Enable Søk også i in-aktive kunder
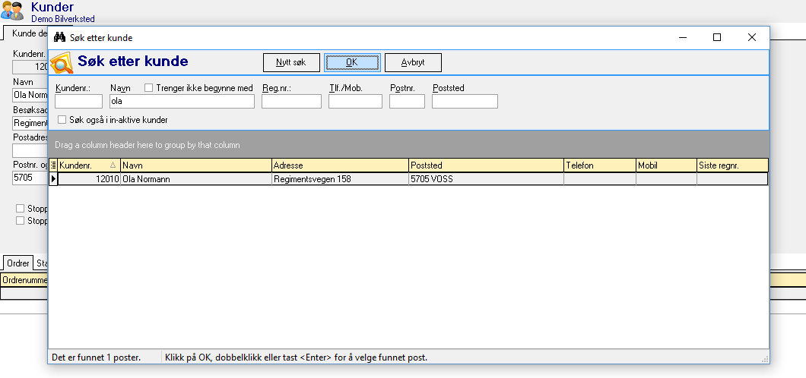The image size is (806, 378). [62, 120]
